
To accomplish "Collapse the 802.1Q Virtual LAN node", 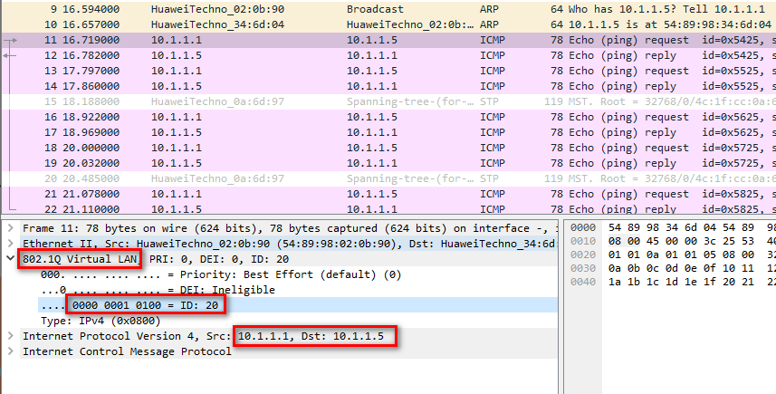I will [x=10, y=258].
